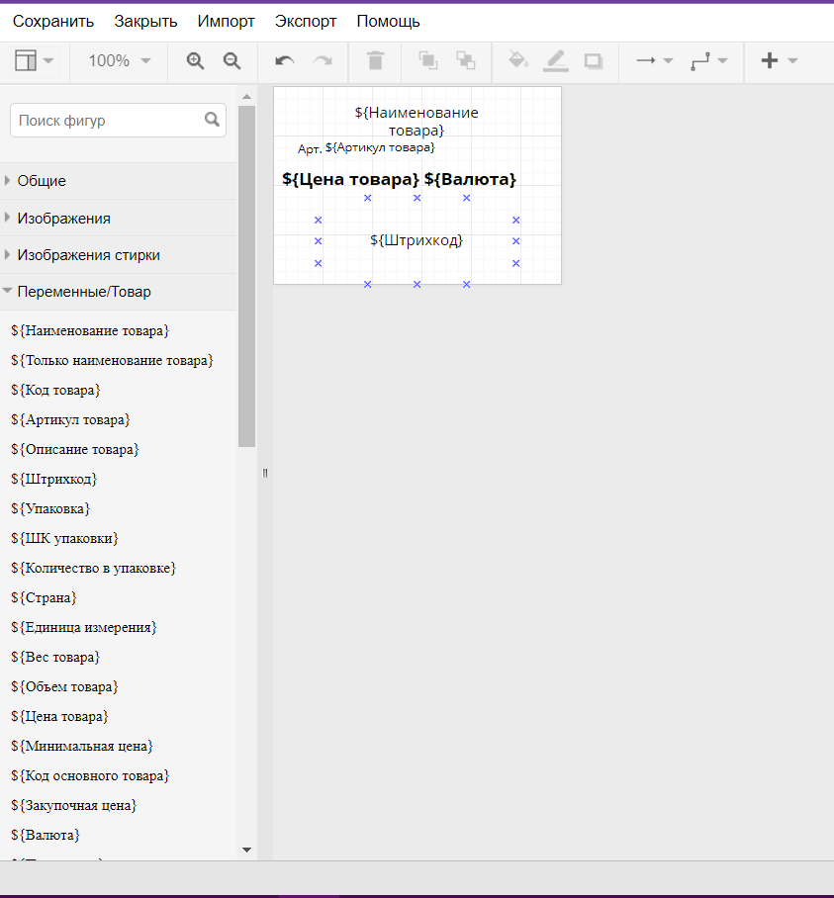Click the Сохранить menu item

[x=53, y=21]
